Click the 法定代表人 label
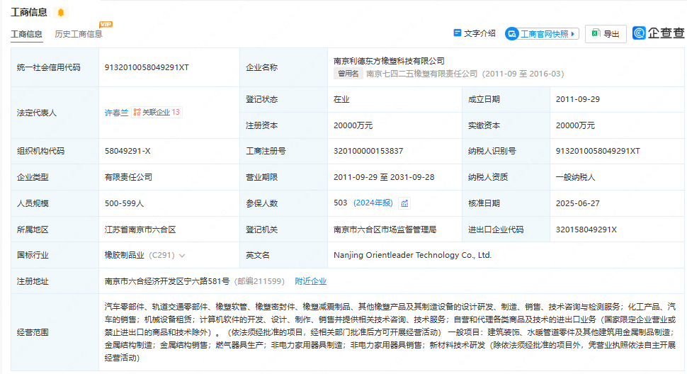The height and width of the screenshot is (374, 687). pyautogui.click(x=36, y=113)
